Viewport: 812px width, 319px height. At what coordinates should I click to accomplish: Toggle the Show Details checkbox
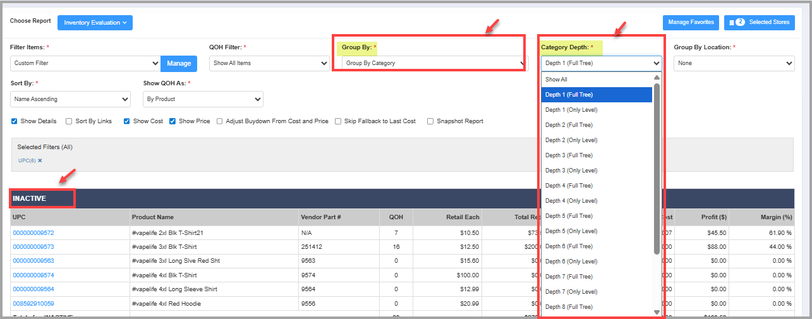15,121
